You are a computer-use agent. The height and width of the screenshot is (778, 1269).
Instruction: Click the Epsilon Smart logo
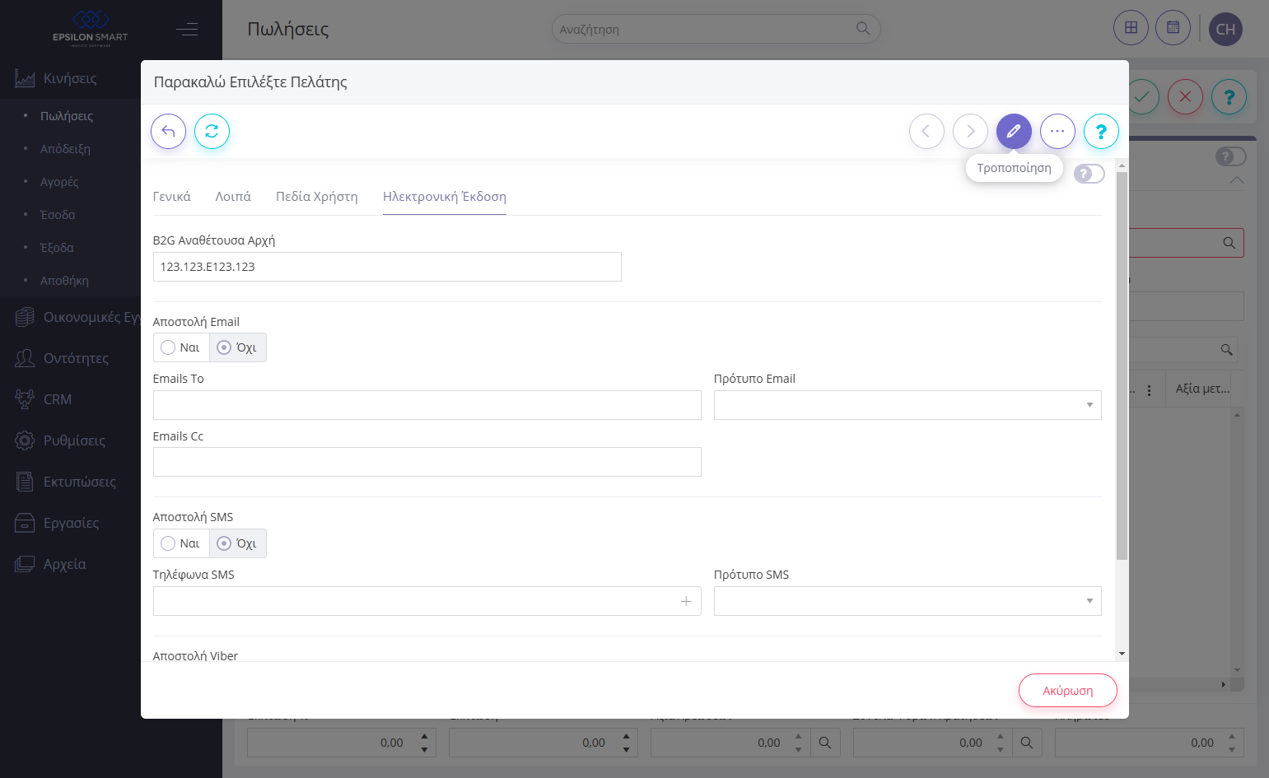tap(90, 29)
